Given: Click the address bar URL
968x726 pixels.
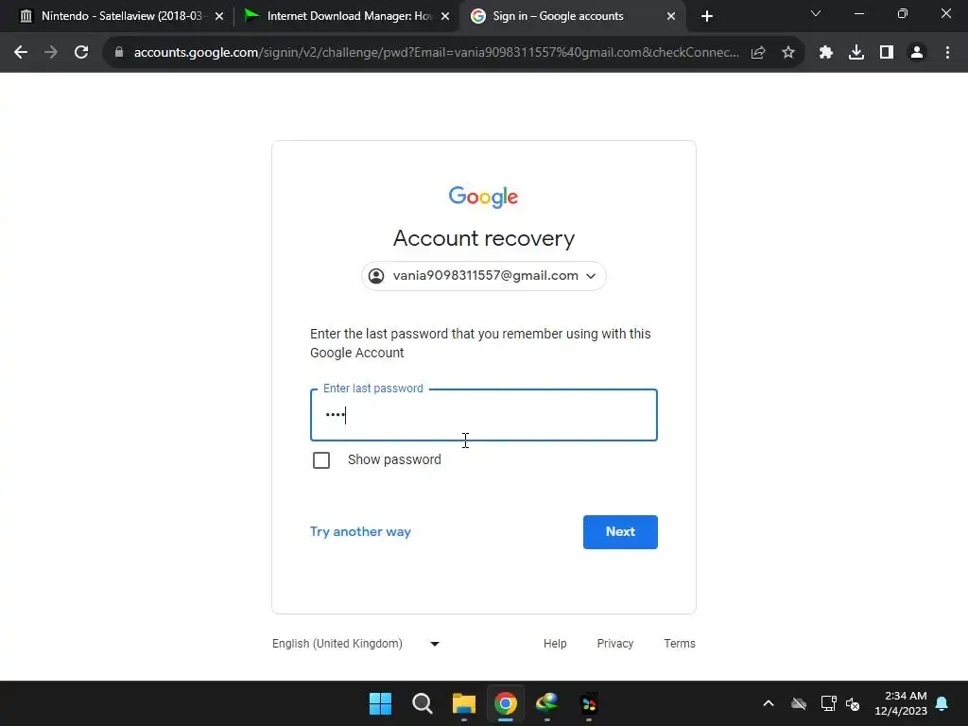Looking at the screenshot, I should coord(436,53).
